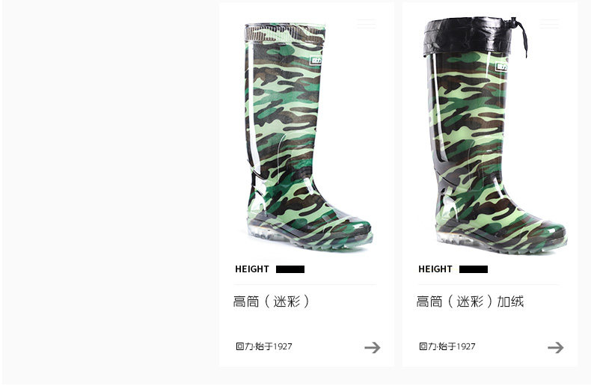
Task: Select the fleece-lined camouflage boot image
Action: point(494,135)
